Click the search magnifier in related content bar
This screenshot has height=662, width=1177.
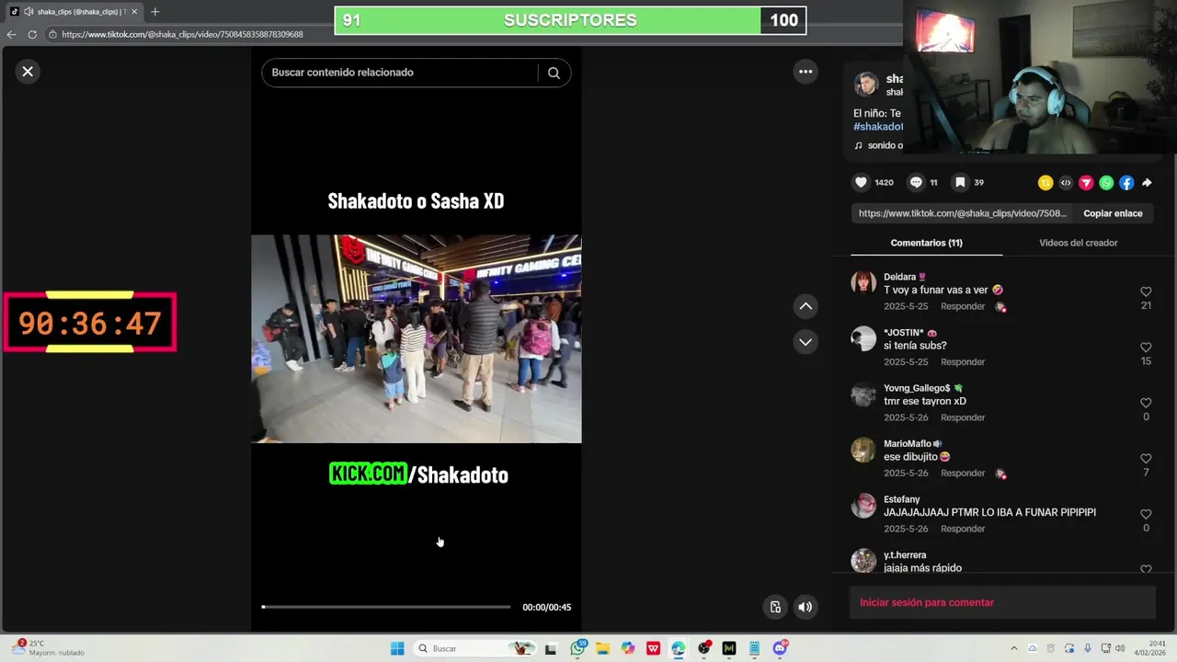coord(554,73)
